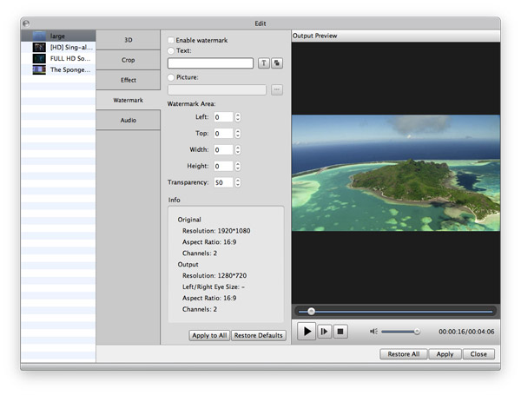Tick the Enable watermark checkbox
Screen dimensions: 521x395
pyautogui.click(x=170, y=40)
